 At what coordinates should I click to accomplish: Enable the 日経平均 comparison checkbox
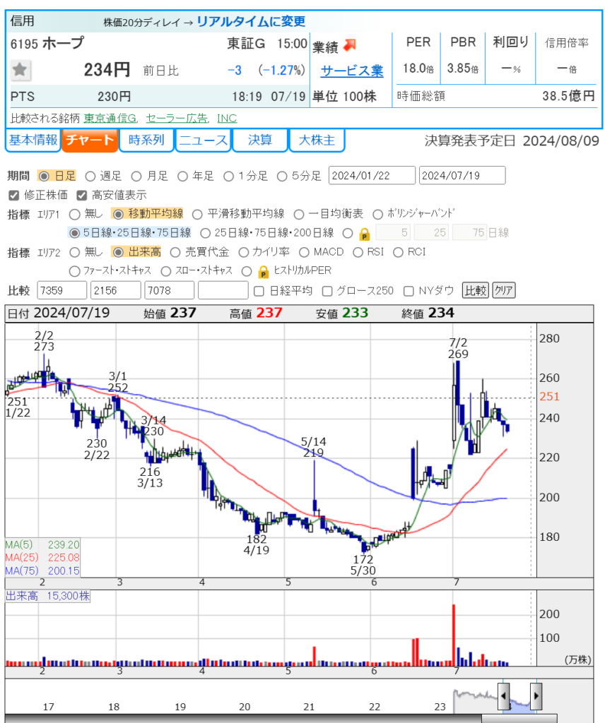[x=259, y=290]
